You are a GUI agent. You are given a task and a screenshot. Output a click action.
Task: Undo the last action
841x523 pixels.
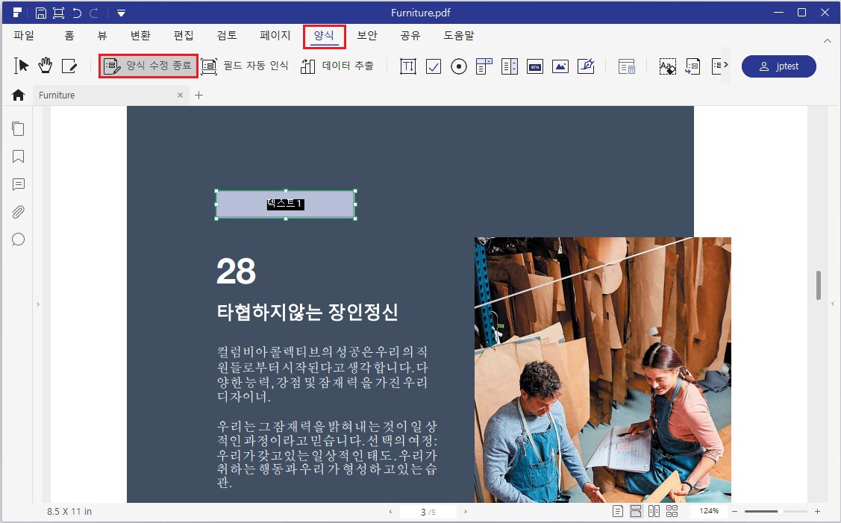(x=77, y=13)
